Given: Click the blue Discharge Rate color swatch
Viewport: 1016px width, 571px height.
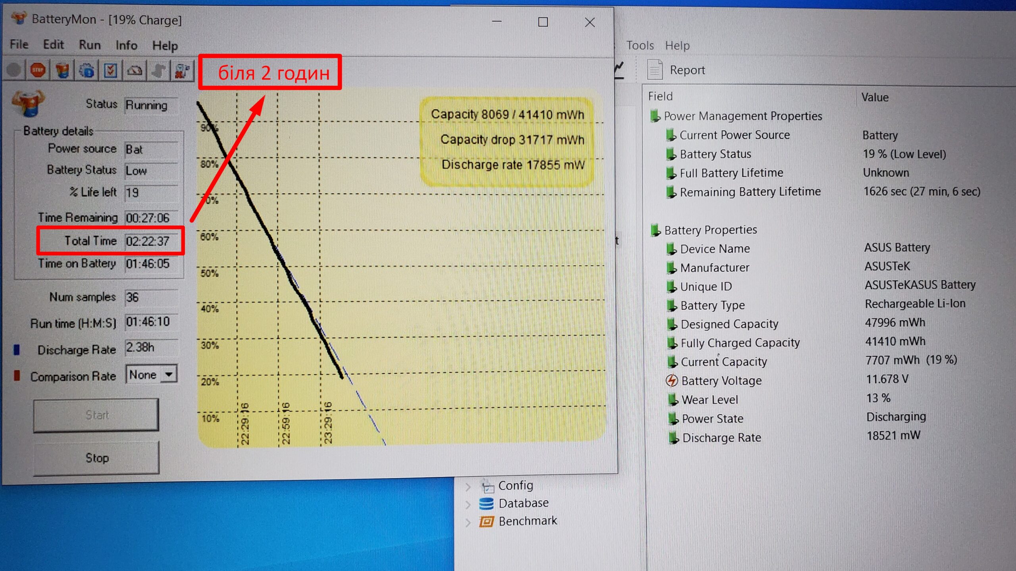Looking at the screenshot, I should tap(17, 350).
